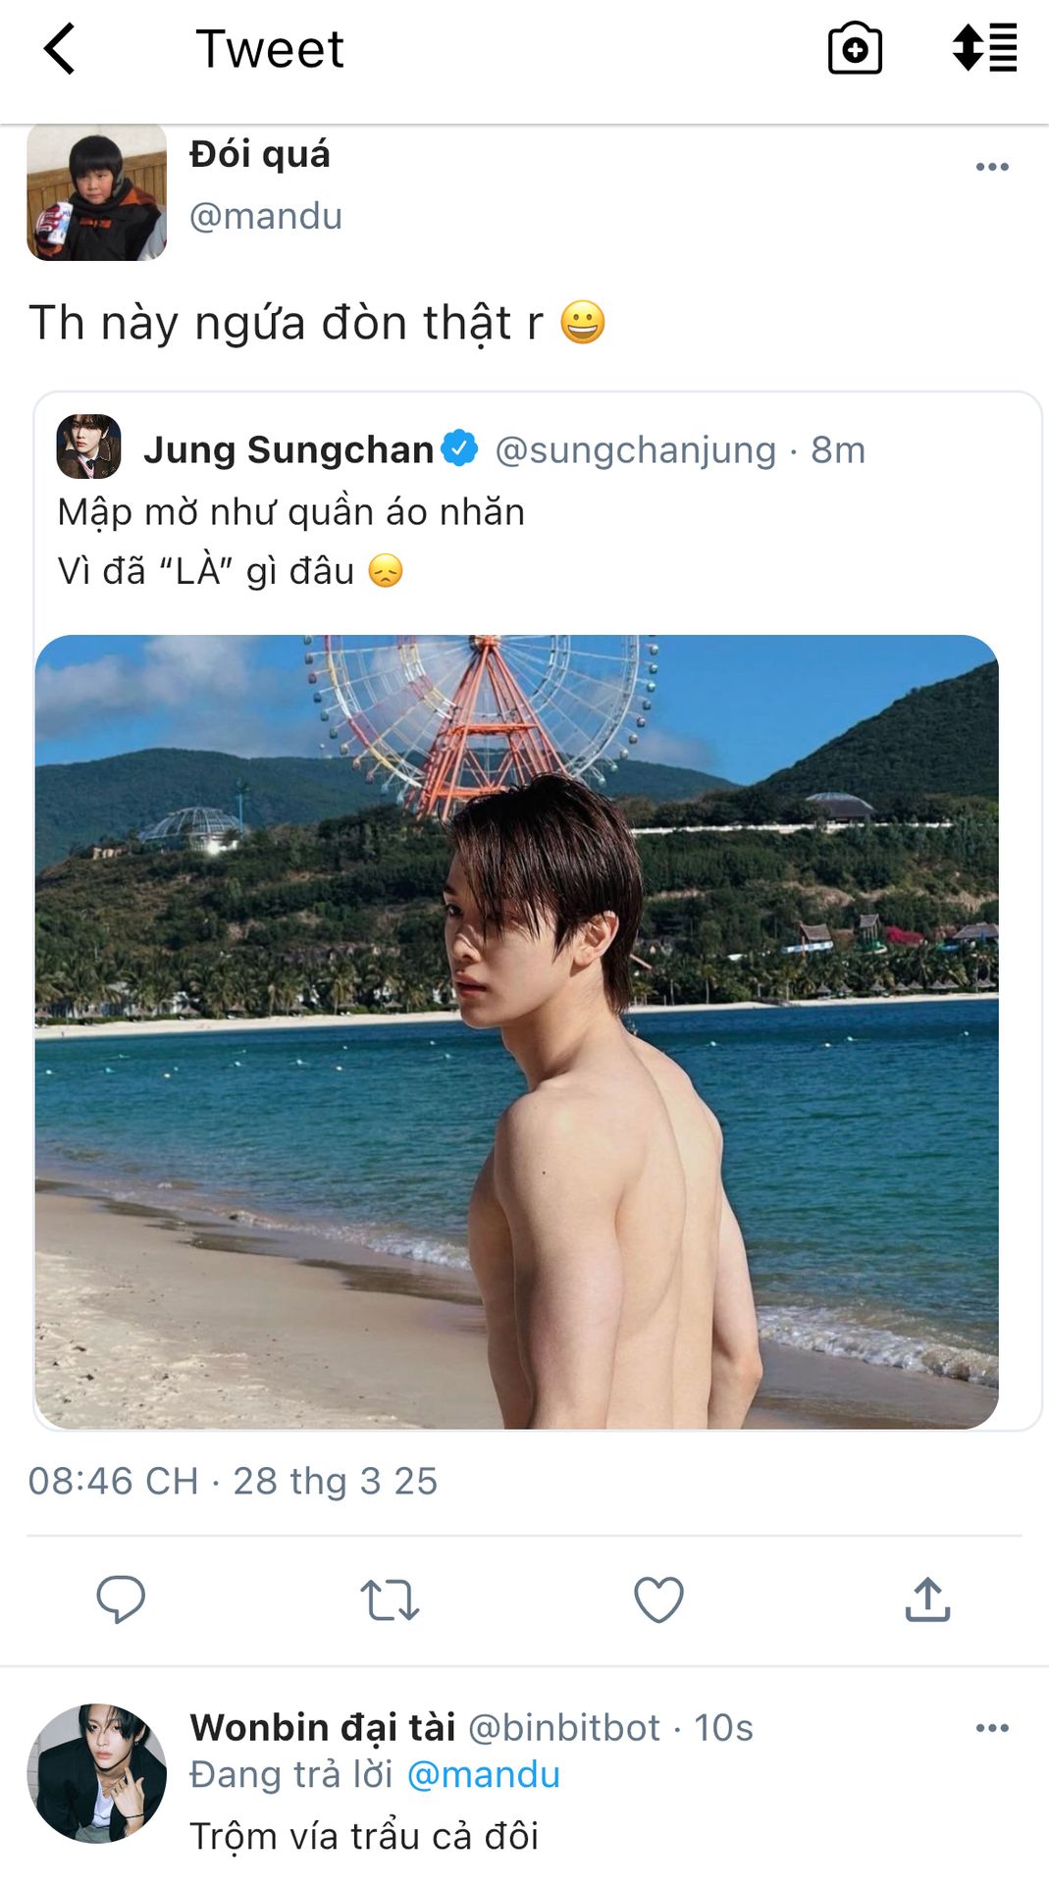Viewport: 1049px width, 1884px height.
Task: Click the @mandu mention link in reply
Action: (483, 1774)
